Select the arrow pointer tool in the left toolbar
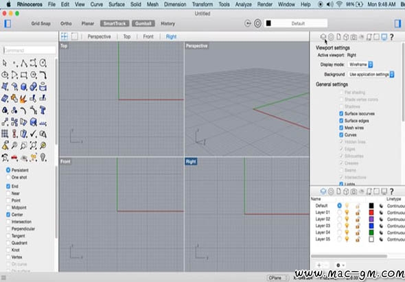Screen dimensions: 405x282 click(x=5, y=62)
